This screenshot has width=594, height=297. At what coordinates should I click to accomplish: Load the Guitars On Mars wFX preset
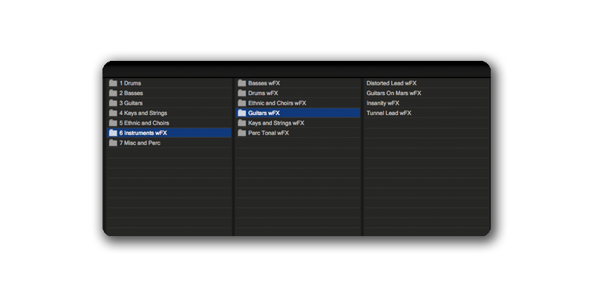(x=394, y=94)
